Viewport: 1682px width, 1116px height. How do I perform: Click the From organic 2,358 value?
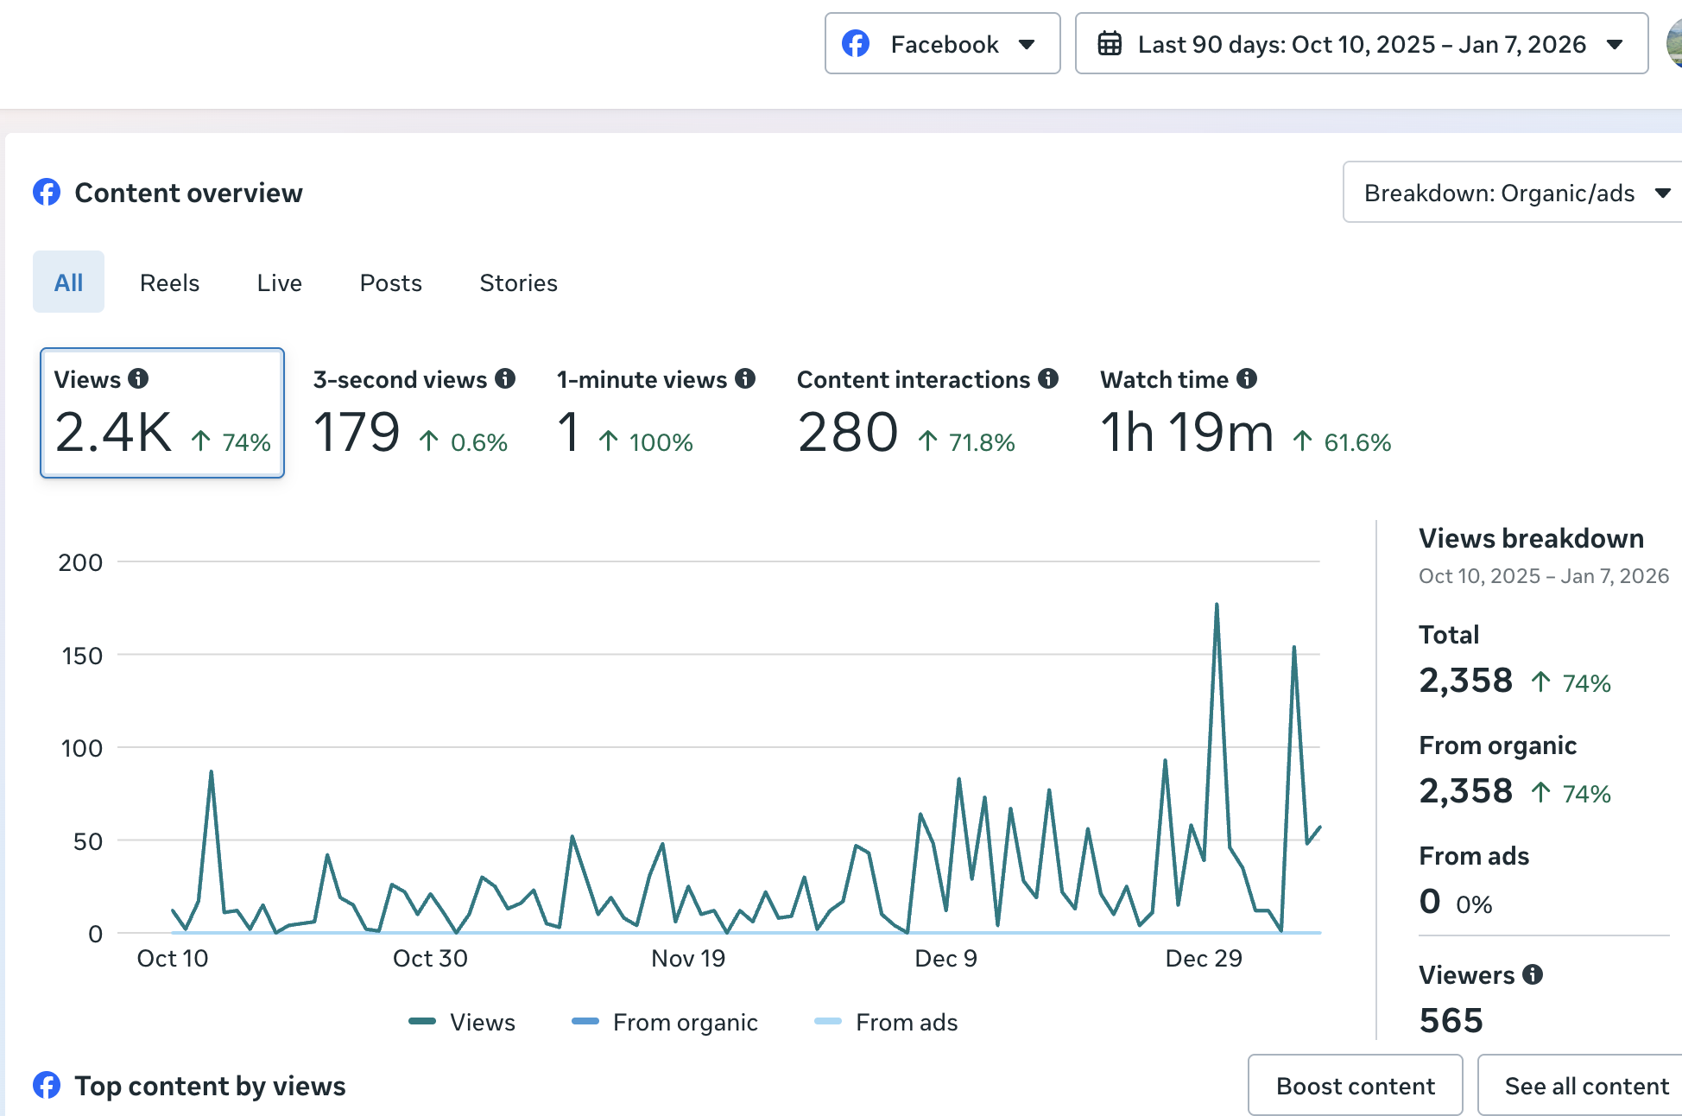[x=1465, y=791]
